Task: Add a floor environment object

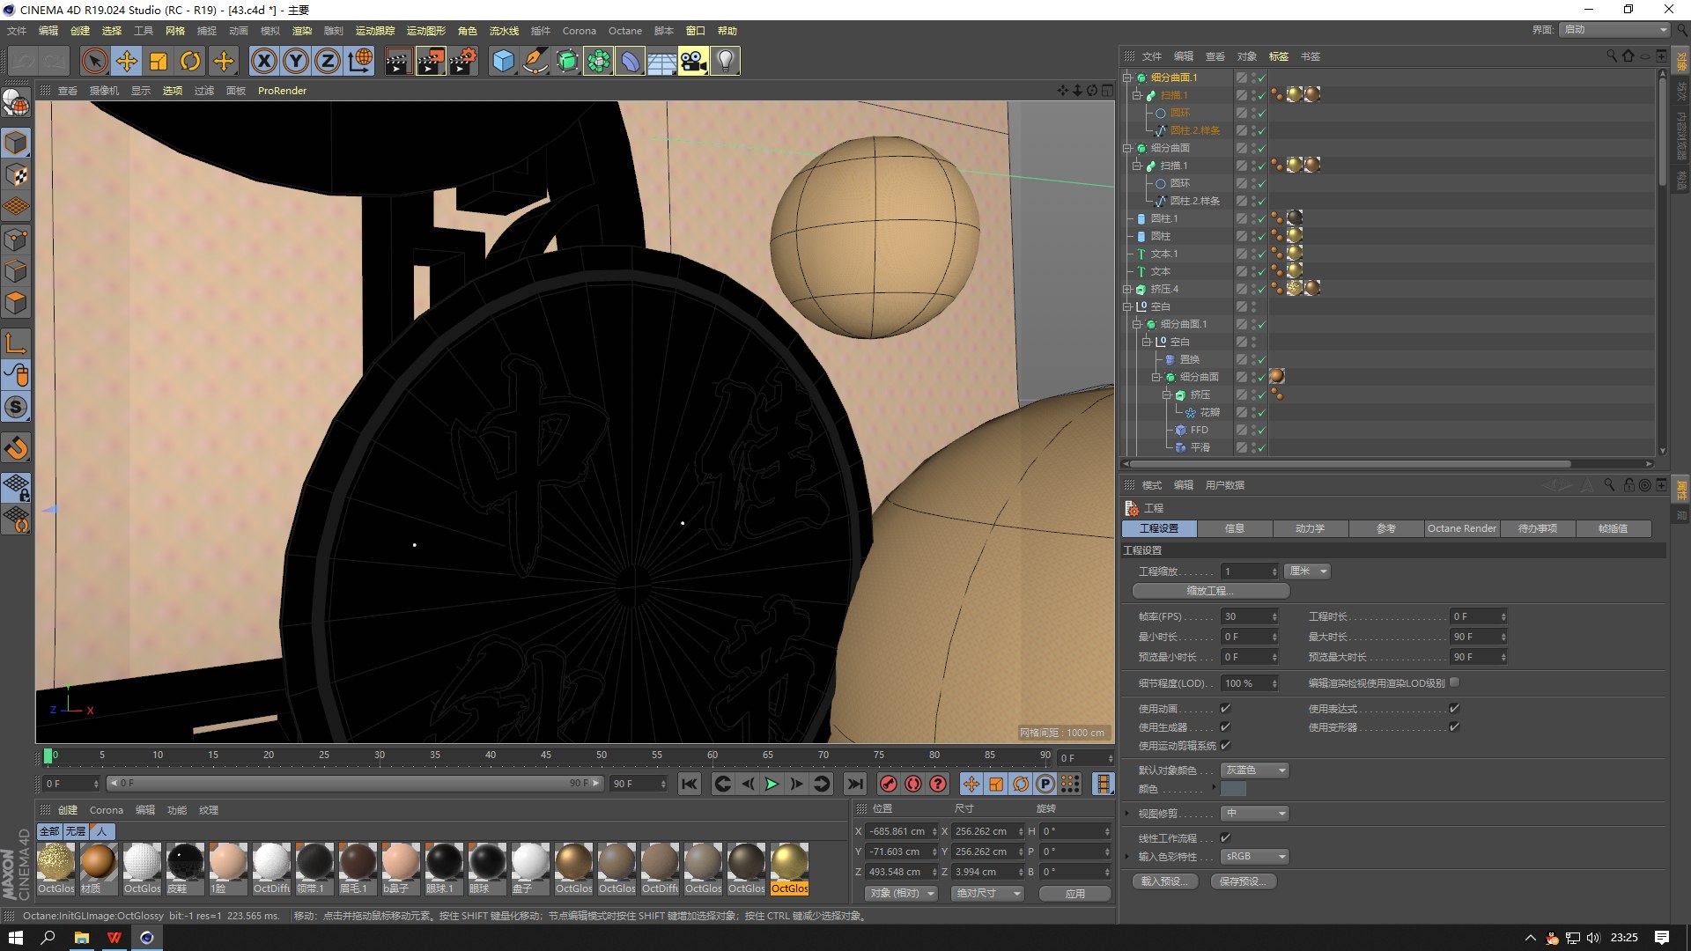Action: (x=661, y=61)
